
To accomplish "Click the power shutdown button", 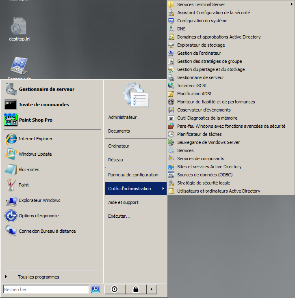I will (x=115, y=289).
